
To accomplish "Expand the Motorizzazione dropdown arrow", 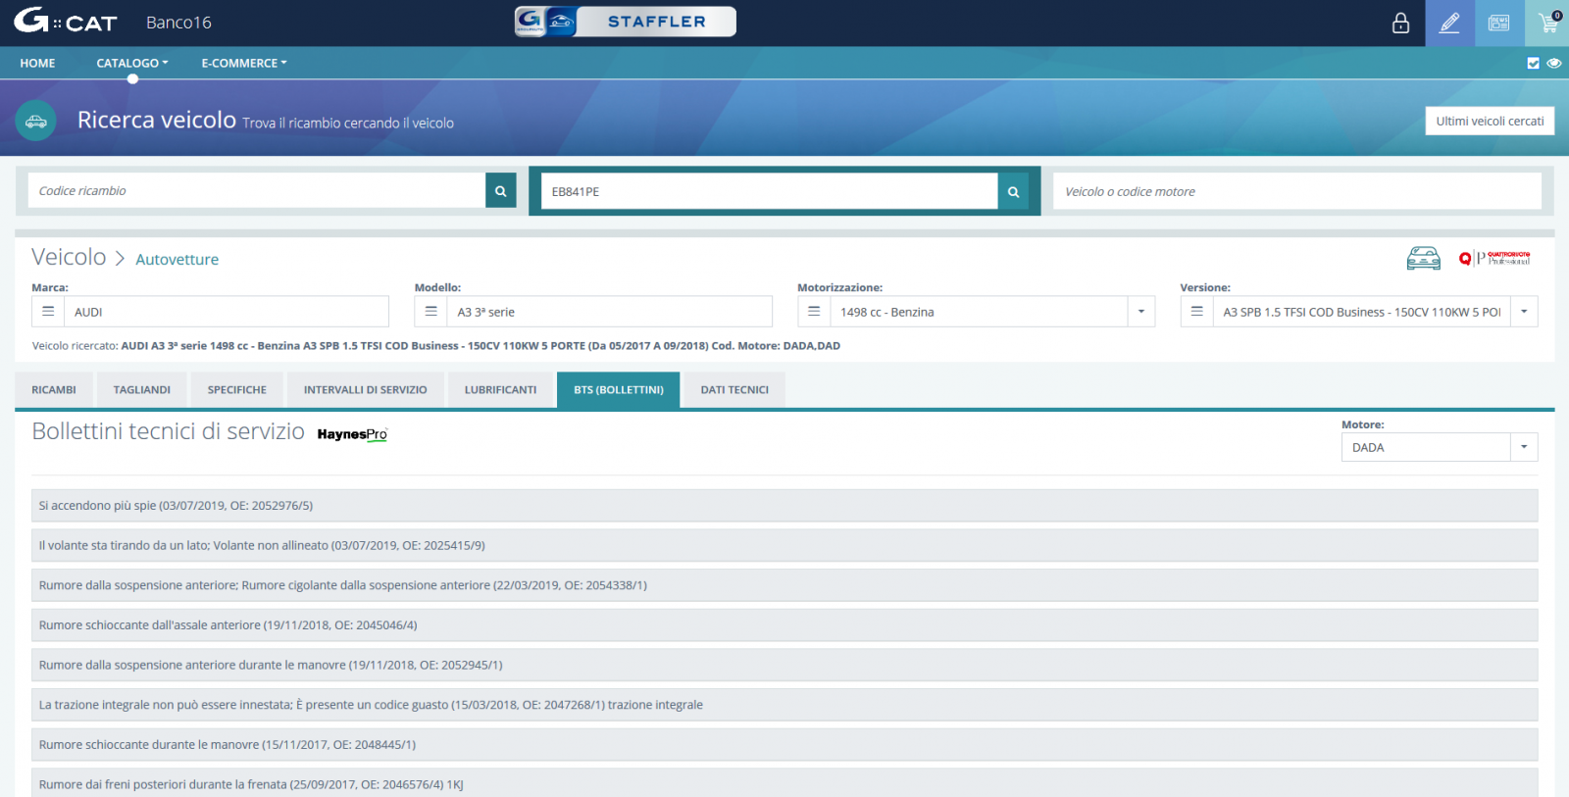I will tap(1140, 312).
